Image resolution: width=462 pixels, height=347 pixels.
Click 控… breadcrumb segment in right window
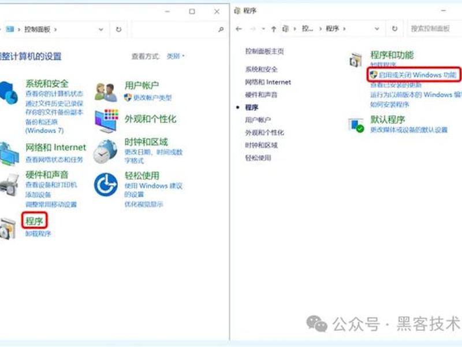pos(307,28)
